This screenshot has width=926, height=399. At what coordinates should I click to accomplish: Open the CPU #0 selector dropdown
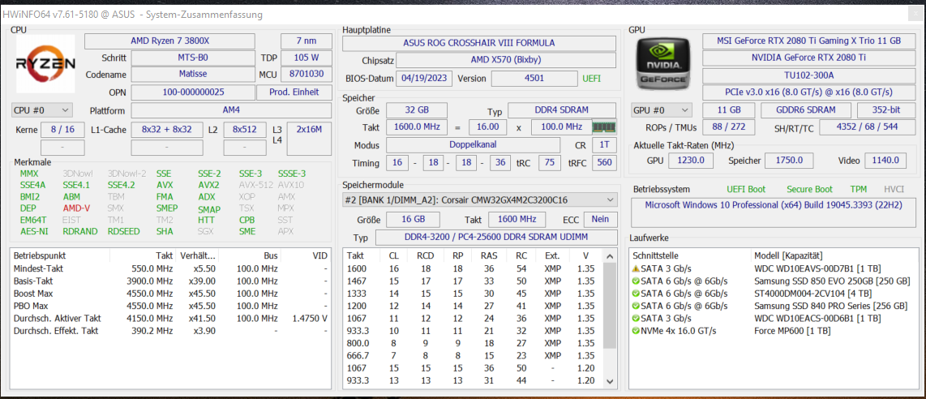point(42,110)
